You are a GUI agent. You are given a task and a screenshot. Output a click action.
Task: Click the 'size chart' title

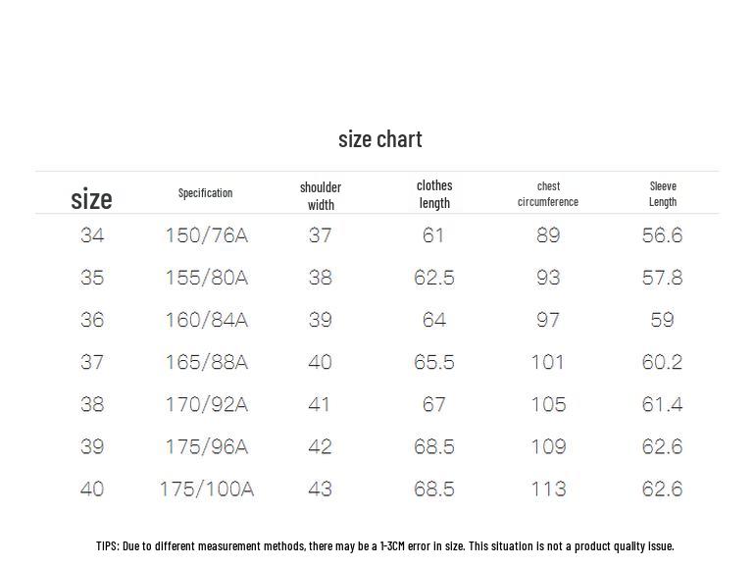379,139
